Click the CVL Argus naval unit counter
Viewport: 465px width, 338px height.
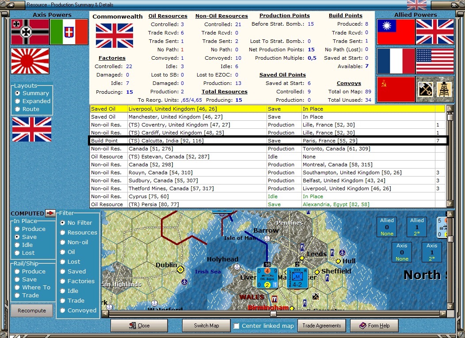click(267, 278)
